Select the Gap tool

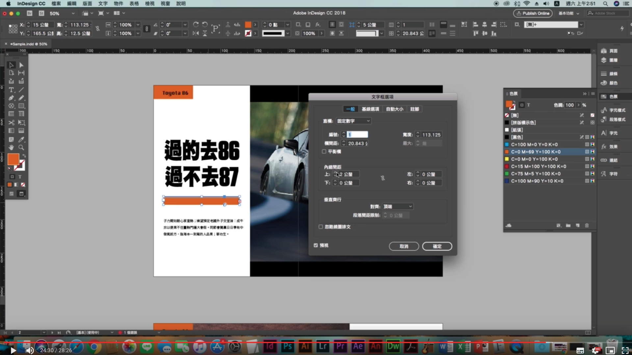point(21,73)
